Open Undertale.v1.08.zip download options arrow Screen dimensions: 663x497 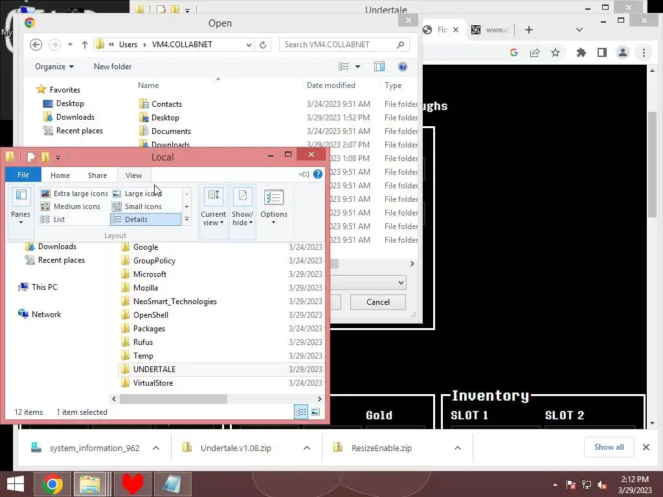click(307, 448)
